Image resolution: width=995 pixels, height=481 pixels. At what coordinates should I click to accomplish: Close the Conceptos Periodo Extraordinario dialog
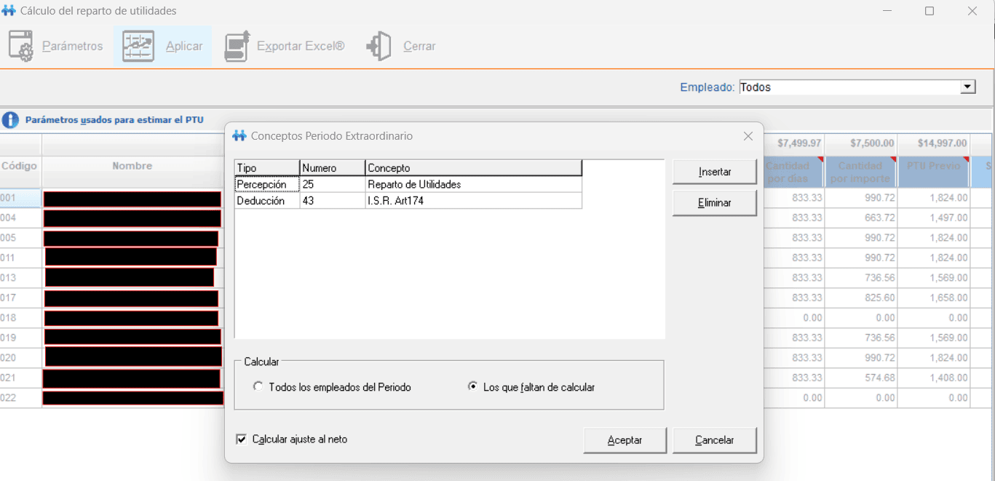coord(748,136)
